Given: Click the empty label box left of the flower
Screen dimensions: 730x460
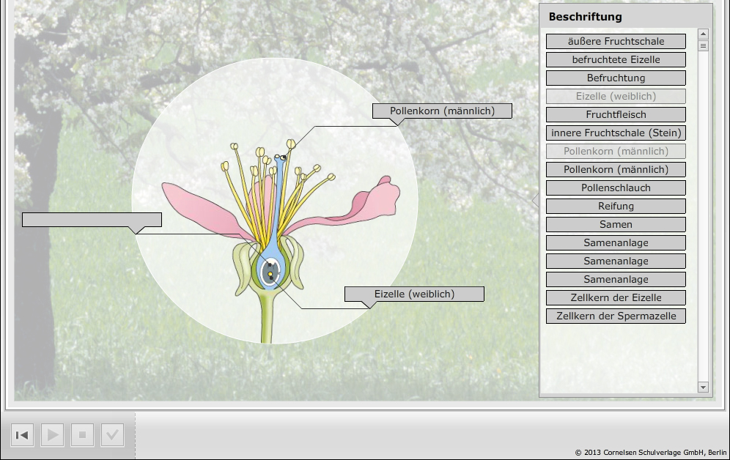Looking at the screenshot, I should pos(92,220).
